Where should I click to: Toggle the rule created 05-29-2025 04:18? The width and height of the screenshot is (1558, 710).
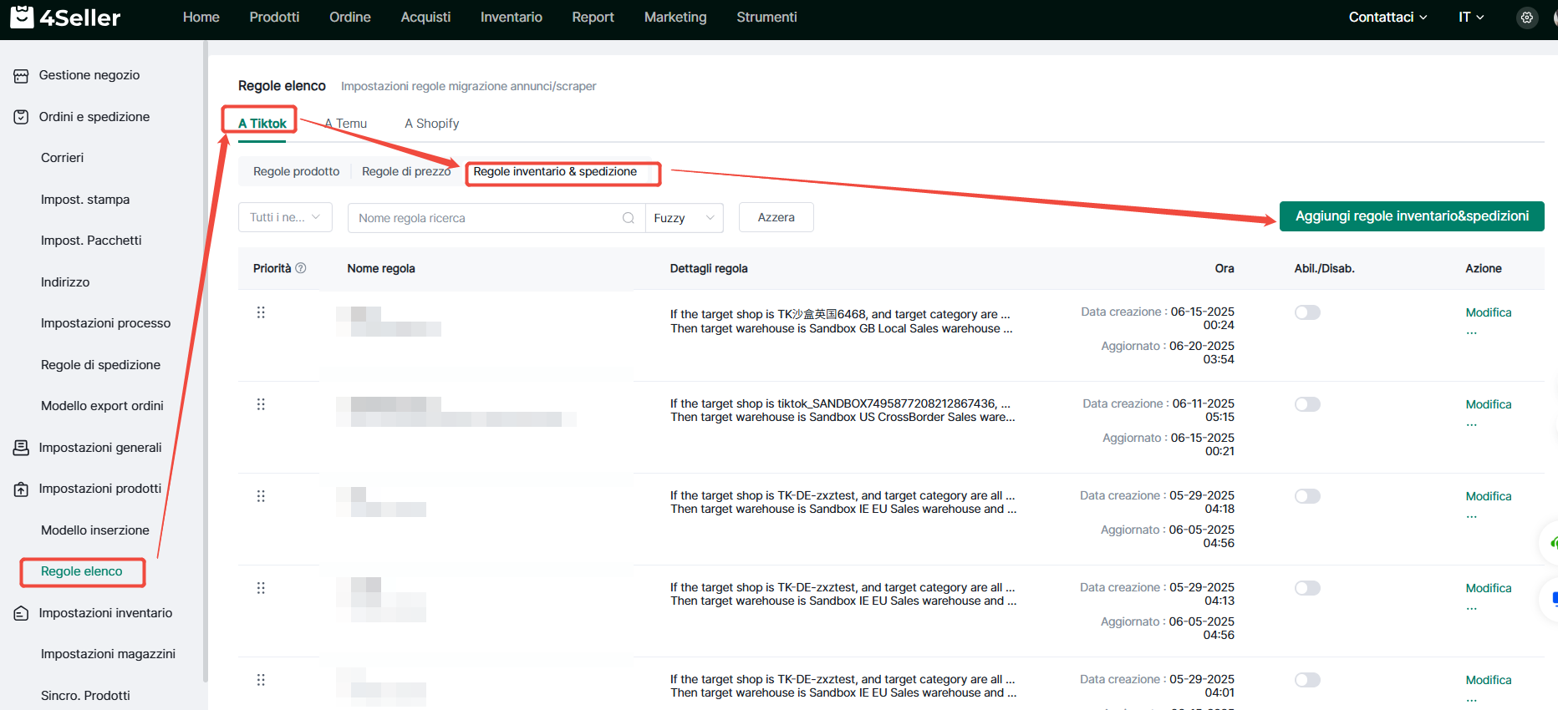click(x=1307, y=496)
